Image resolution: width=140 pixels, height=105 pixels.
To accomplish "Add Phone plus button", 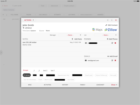I will [x=112, y=39].
